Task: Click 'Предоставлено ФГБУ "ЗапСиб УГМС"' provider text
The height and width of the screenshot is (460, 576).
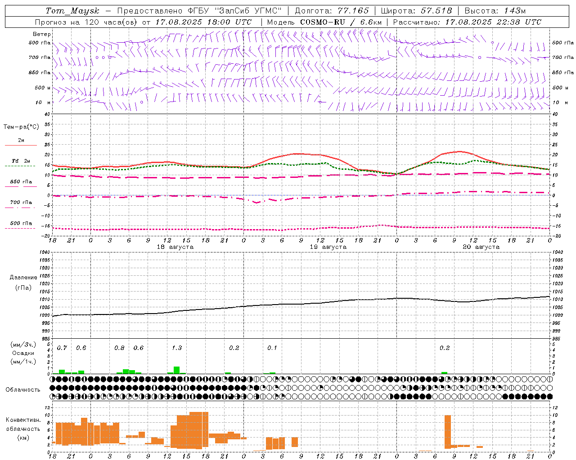Action: click(199, 11)
